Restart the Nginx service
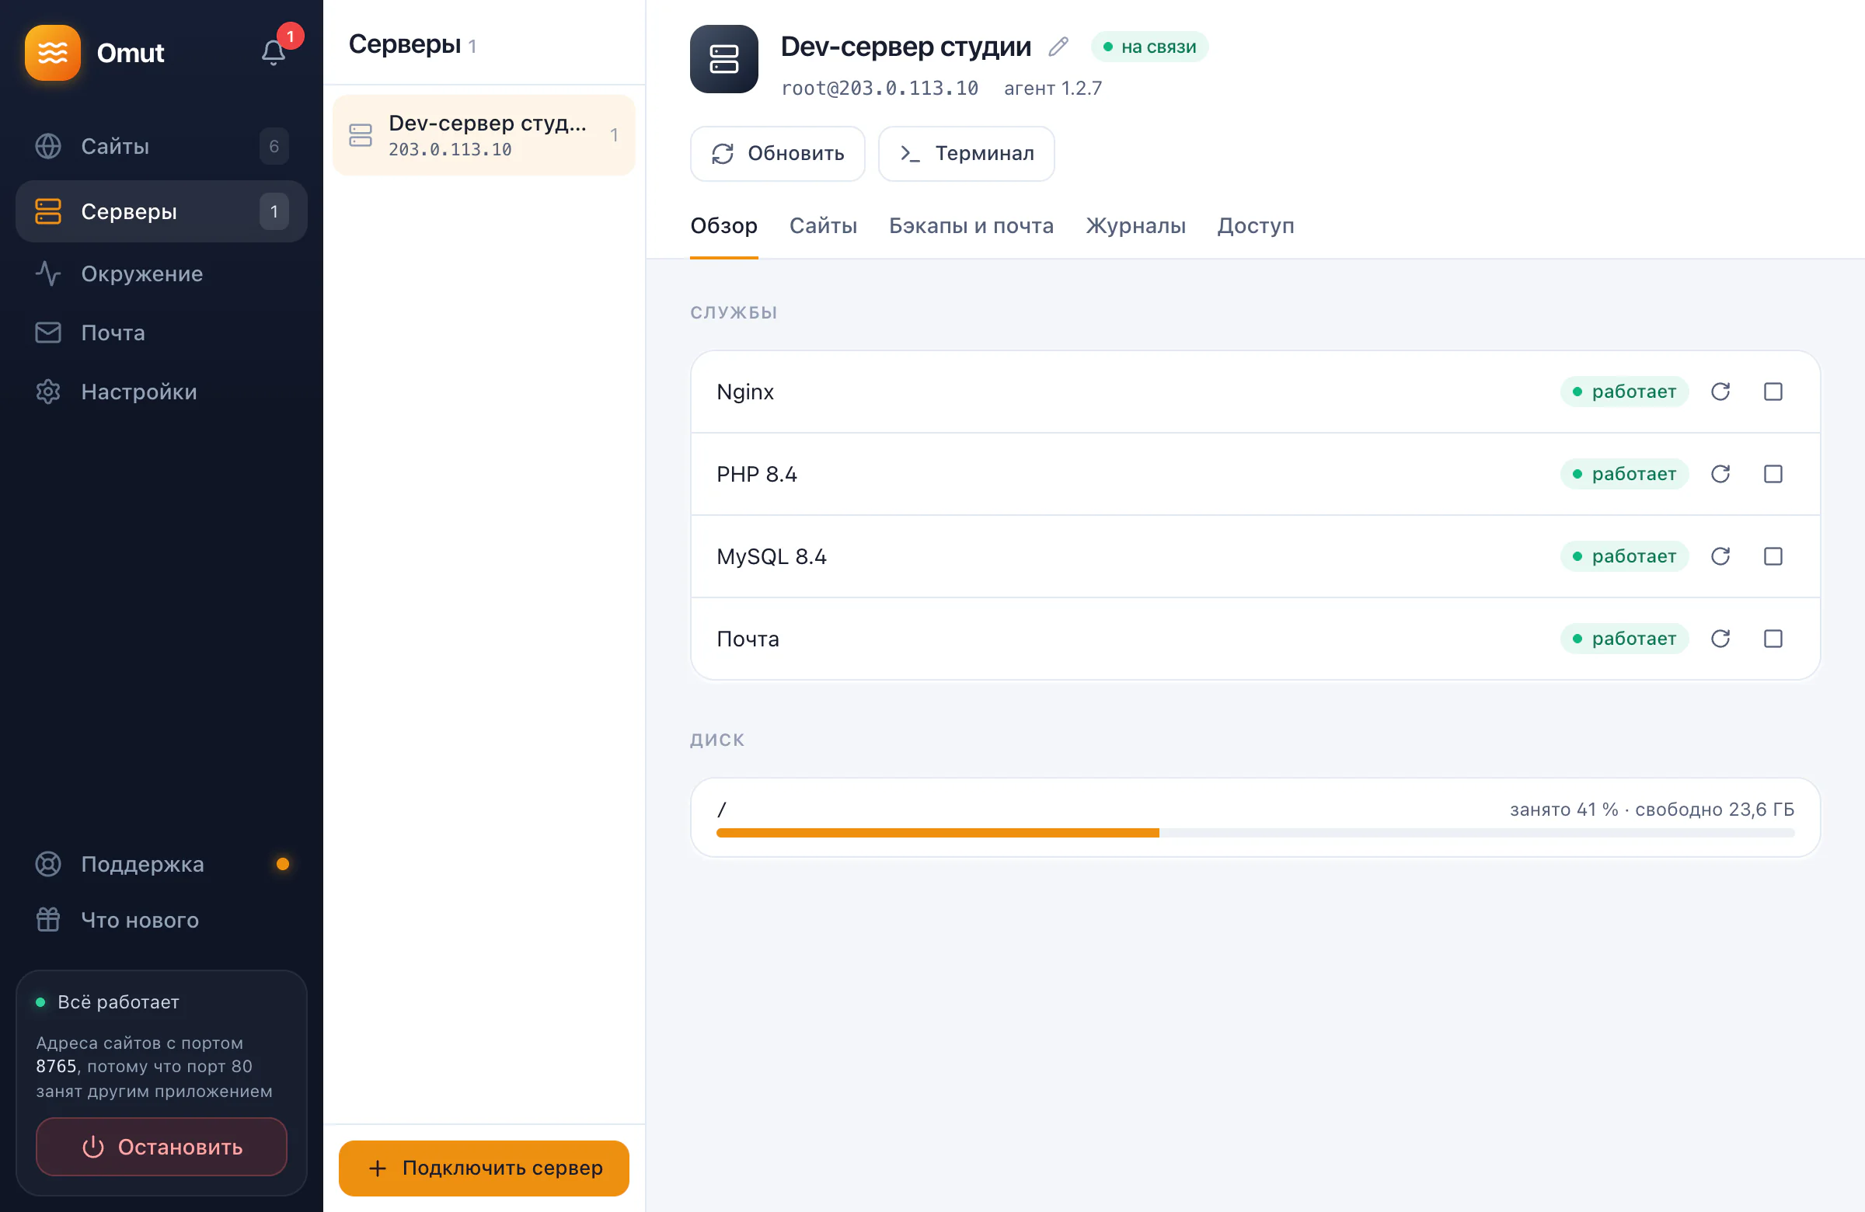This screenshot has height=1212, width=1865. [x=1720, y=392]
